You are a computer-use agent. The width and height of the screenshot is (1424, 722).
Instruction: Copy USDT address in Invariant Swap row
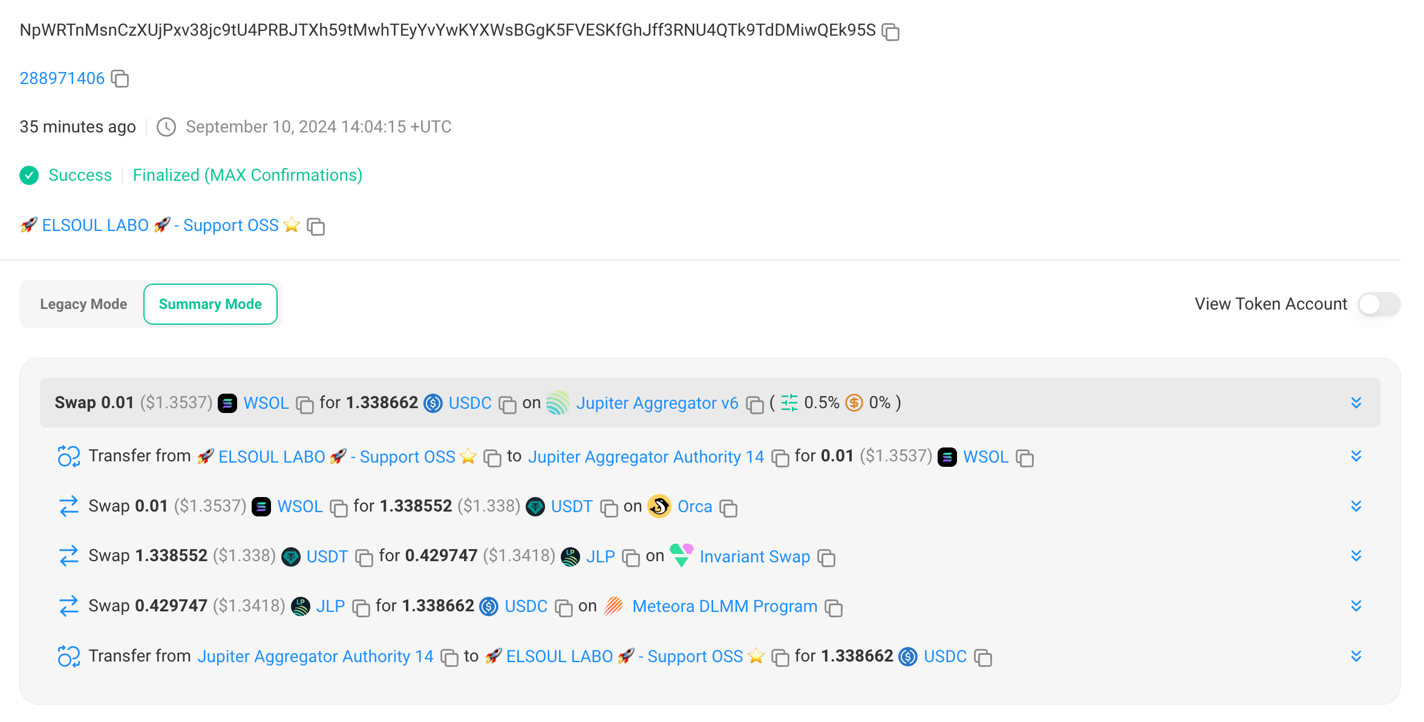click(364, 558)
